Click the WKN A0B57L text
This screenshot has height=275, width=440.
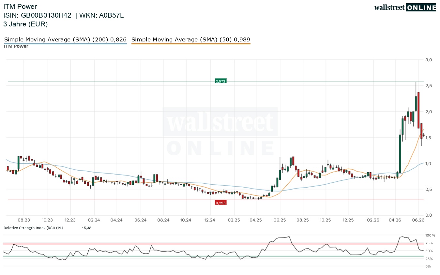101,15
